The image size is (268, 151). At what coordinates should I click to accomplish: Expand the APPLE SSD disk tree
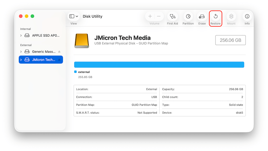pyautogui.click(x=21, y=36)
